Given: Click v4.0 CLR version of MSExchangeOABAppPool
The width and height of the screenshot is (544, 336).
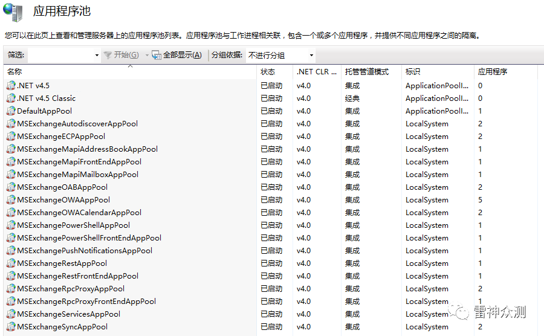Looking at the screenshot, I should coord(303,187).
